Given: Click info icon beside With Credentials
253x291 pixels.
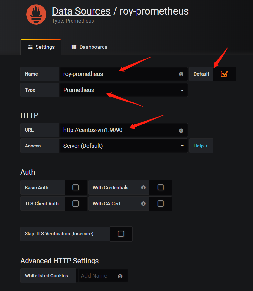Looking at the screenshot, I should pyautogui.click(x=143, y=188).
